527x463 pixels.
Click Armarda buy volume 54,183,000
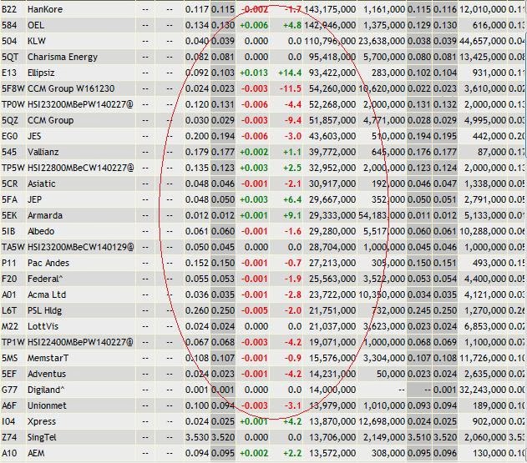[x=382, y=215]
